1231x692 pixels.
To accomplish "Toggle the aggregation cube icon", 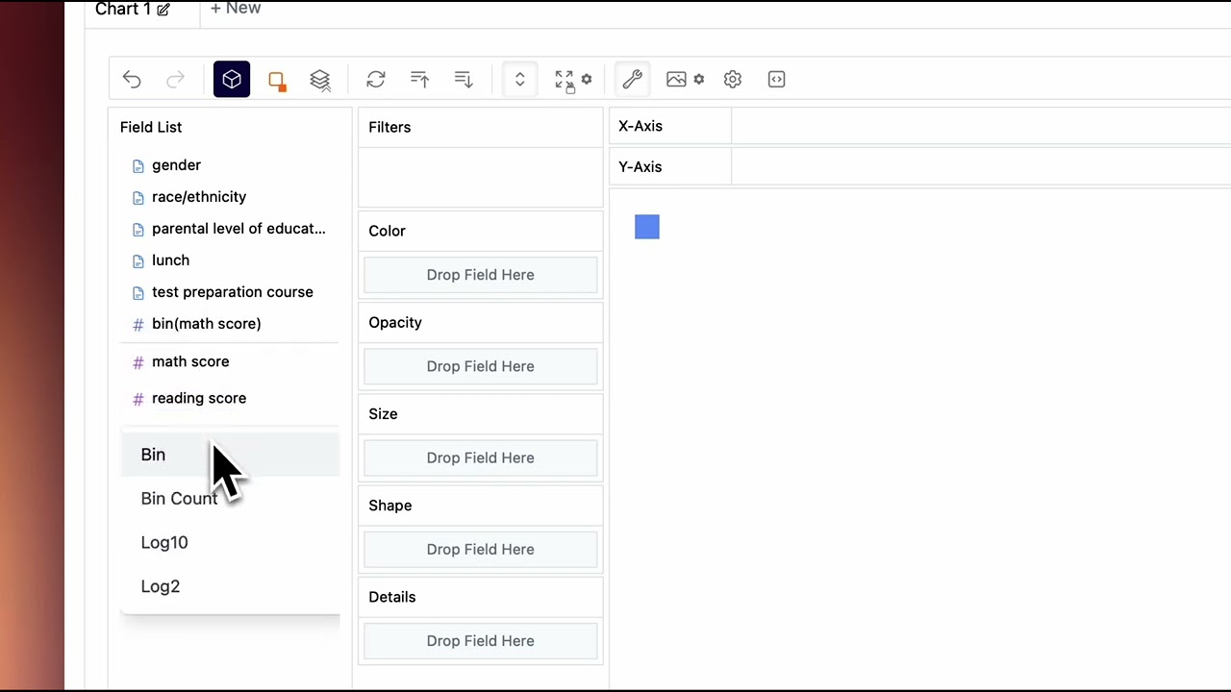I will (232, 80).
